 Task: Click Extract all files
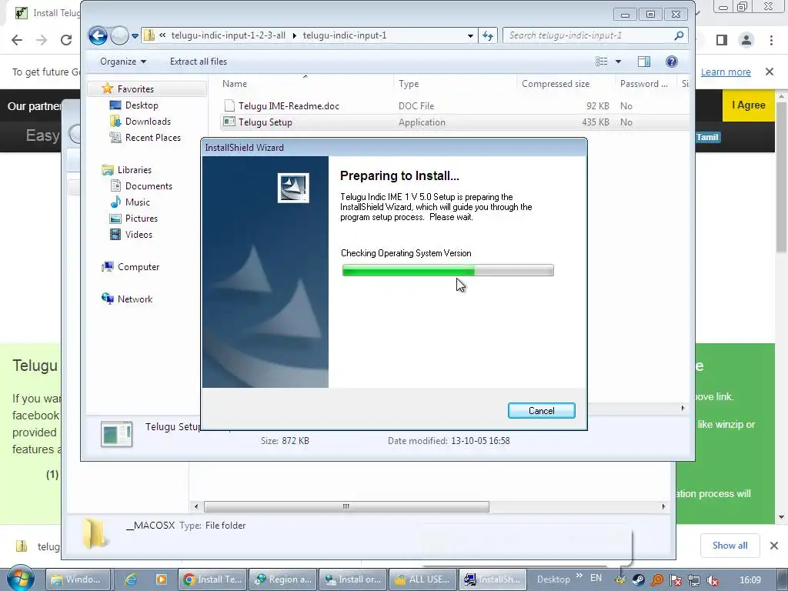[x=198, y=62]
